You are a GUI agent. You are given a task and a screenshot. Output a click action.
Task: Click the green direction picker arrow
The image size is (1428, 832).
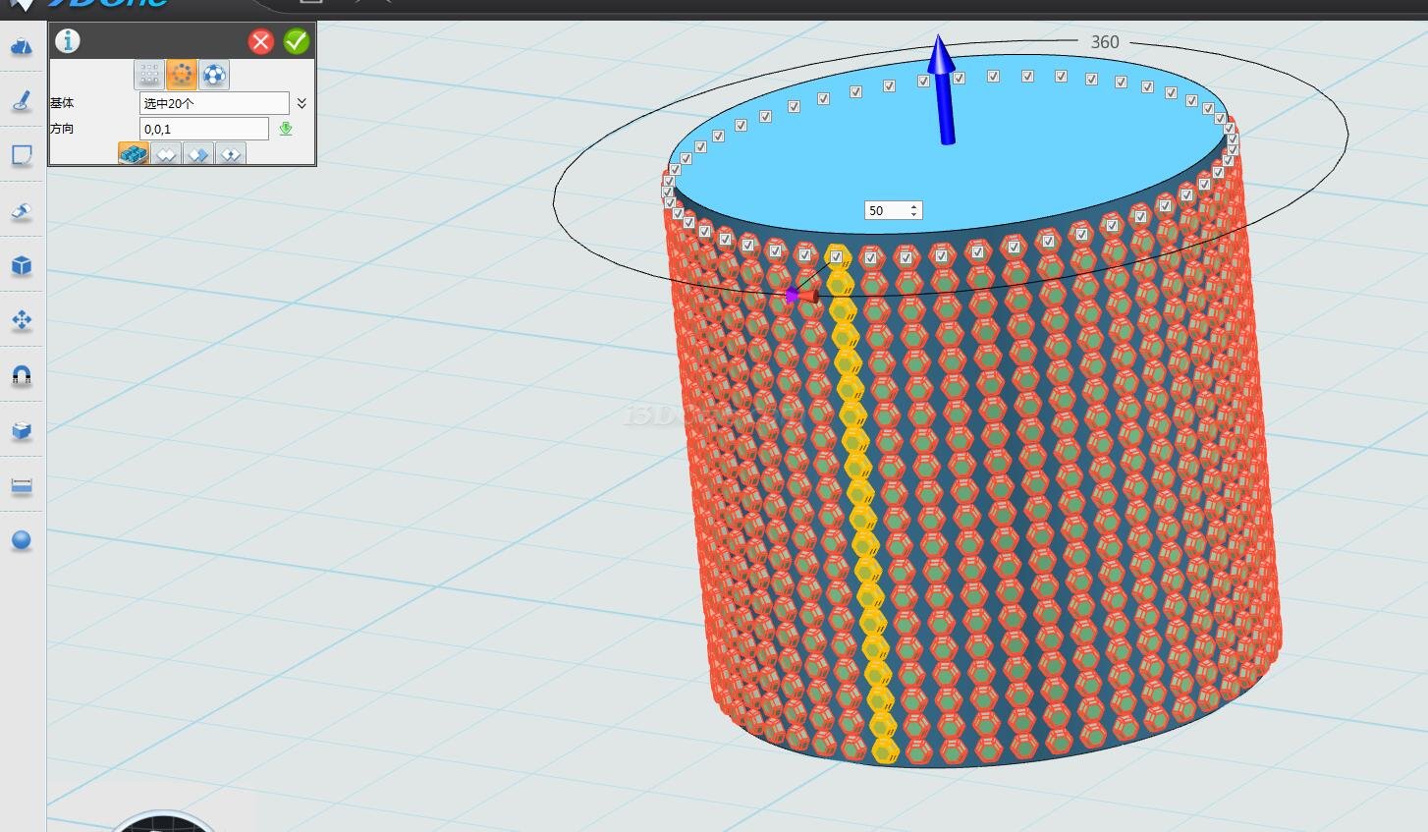286,129
